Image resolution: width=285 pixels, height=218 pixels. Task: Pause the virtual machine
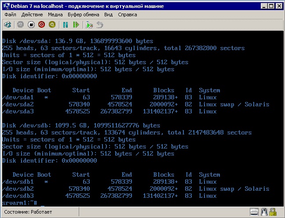coord(66,25)
